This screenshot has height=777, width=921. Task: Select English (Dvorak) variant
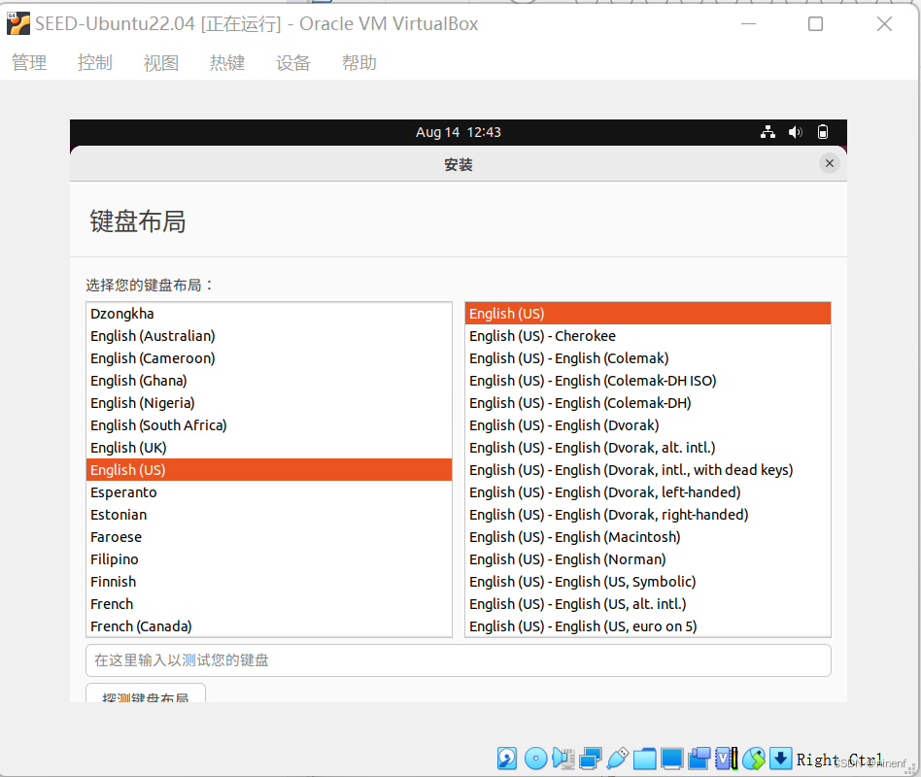648,425
